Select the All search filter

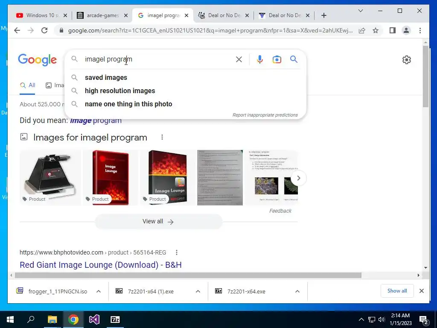click(x=28, y=85)
